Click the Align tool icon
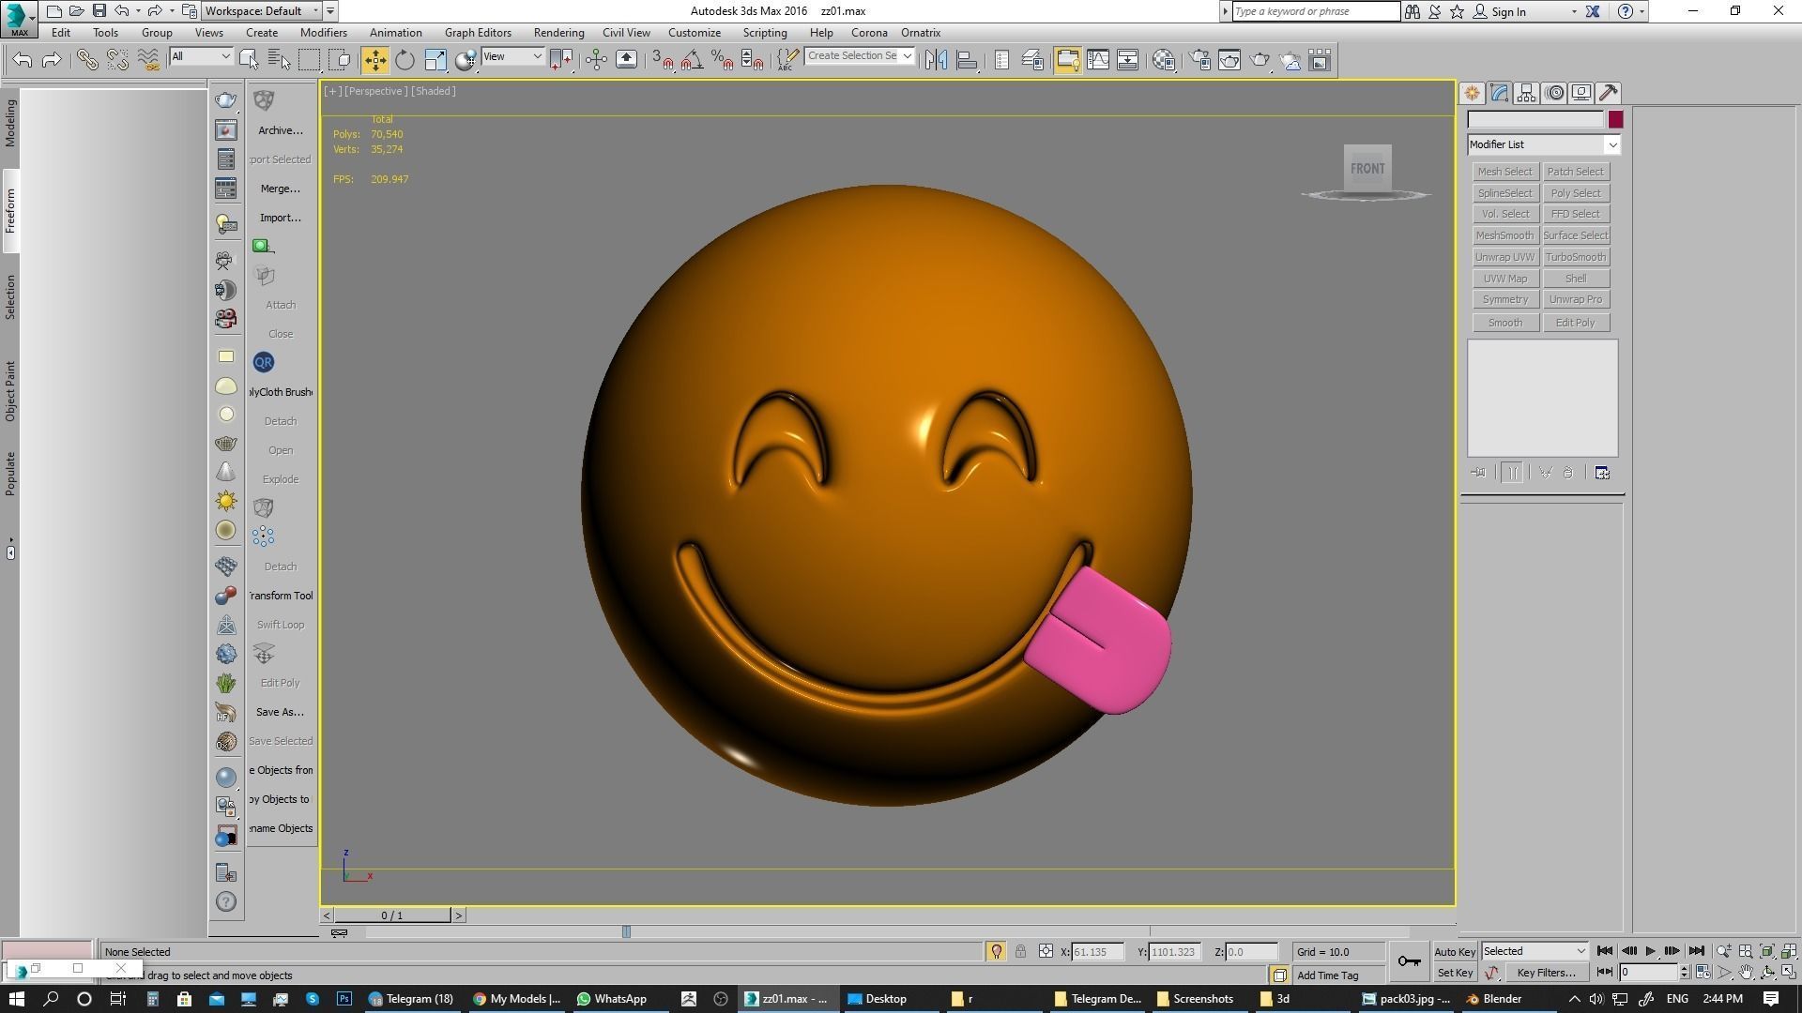The height and width of the screenshot is (1013, 1802). [967, 60]
